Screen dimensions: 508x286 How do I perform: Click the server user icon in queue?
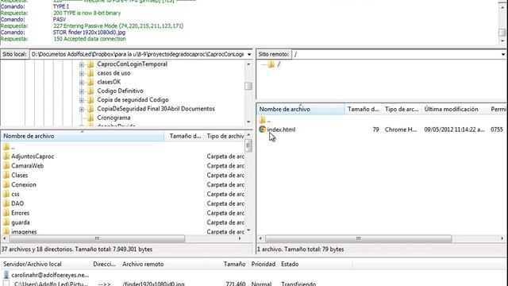pos(6,275)
